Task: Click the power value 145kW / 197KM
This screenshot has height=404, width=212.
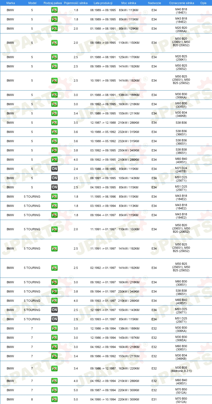Action: pos(129,338)
